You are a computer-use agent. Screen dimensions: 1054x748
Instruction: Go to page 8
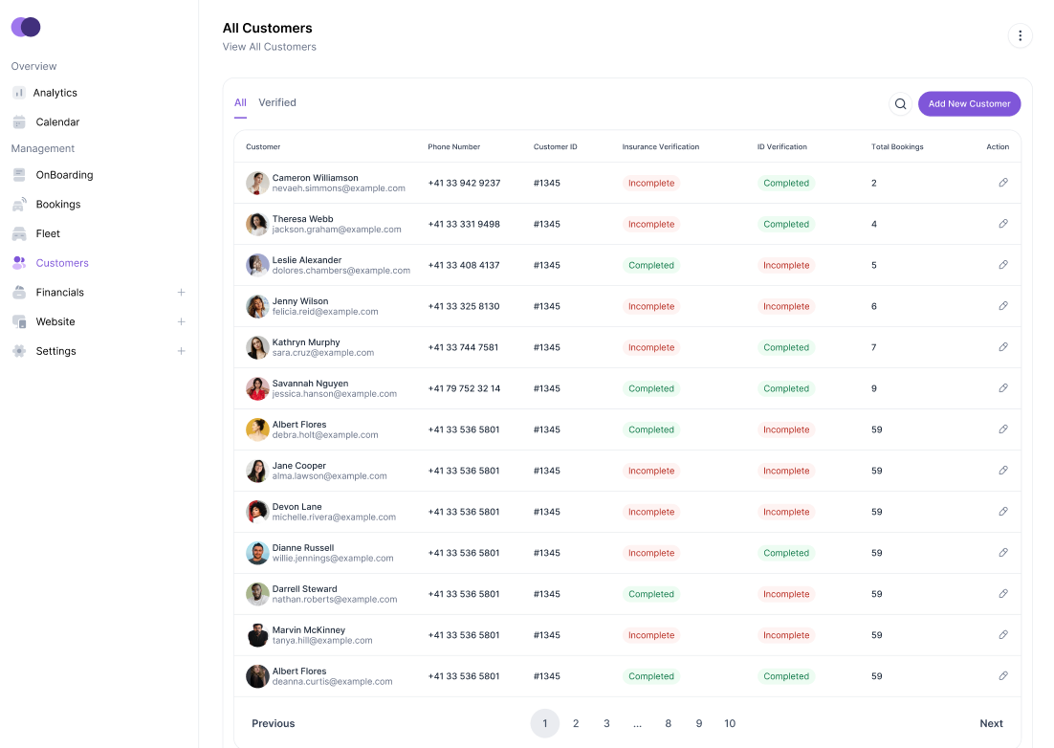click(669, 723)
